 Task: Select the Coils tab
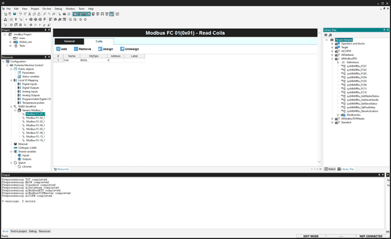pos(99,41)
